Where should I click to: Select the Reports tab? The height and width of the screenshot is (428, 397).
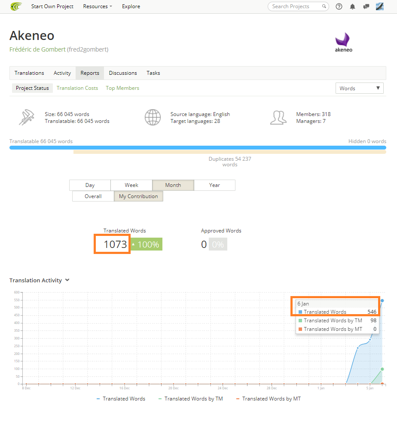(x=90, y=73)
